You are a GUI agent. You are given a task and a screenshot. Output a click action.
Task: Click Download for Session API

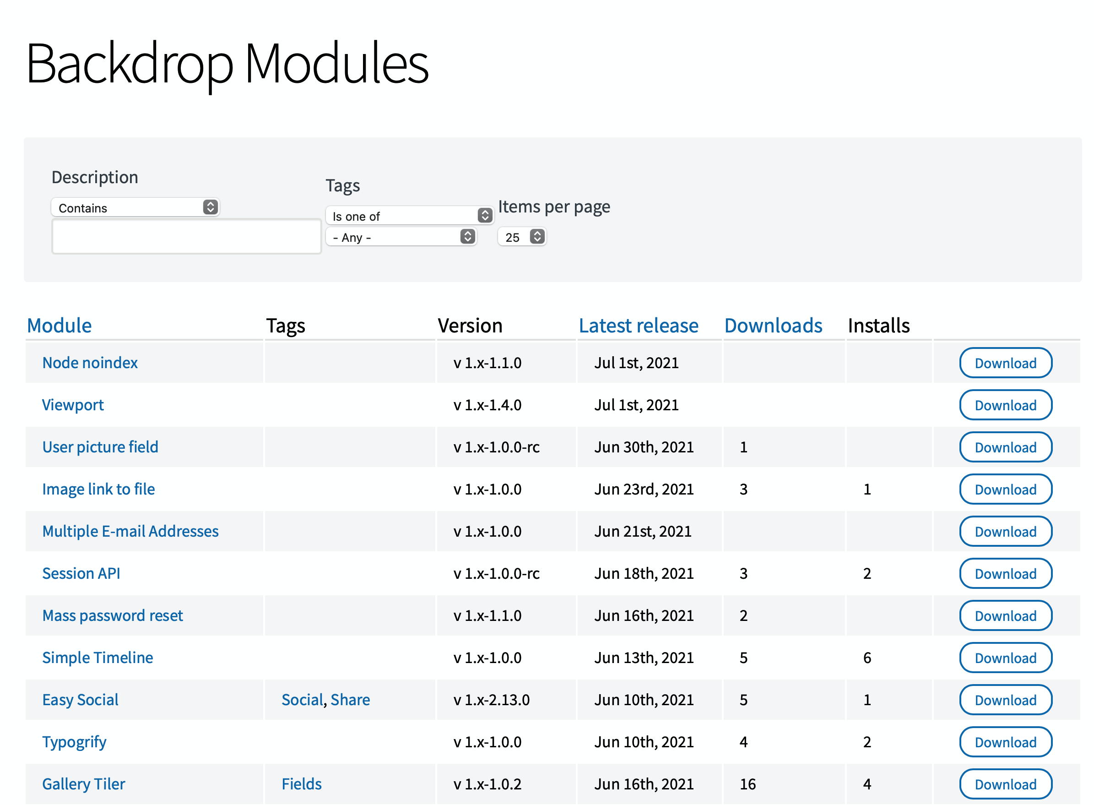click(1005, 574)
